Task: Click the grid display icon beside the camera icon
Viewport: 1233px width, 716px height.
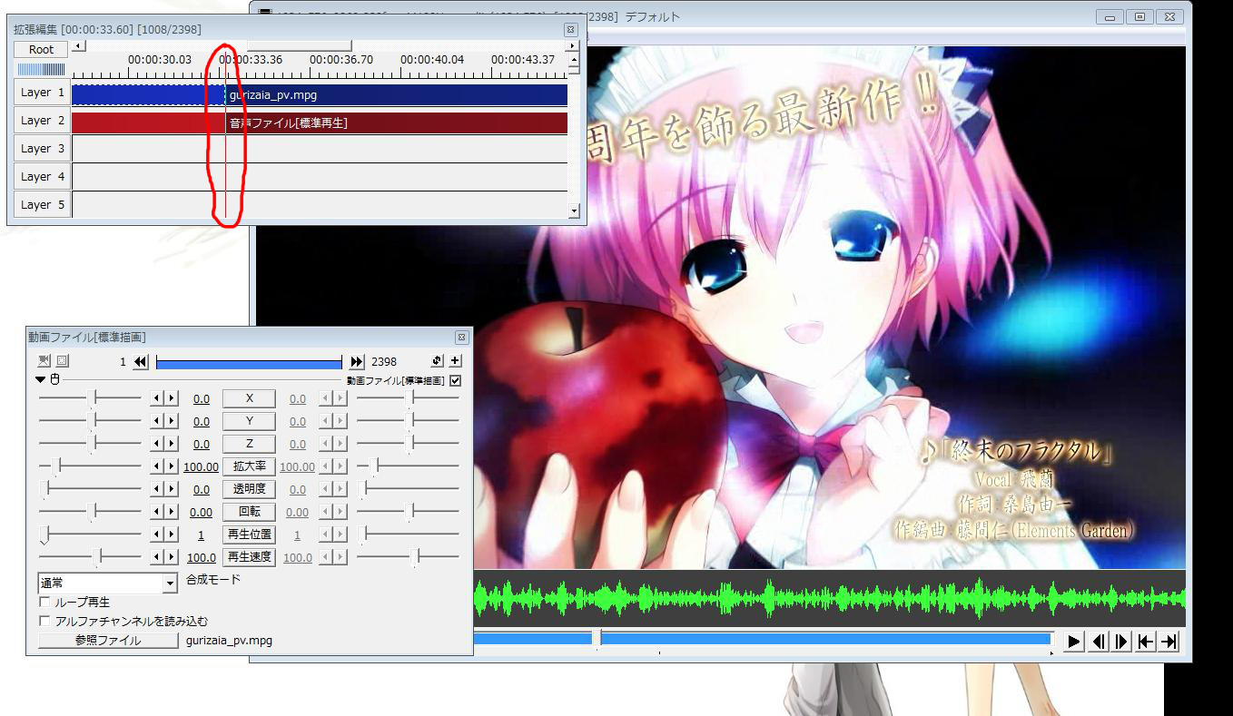Action: click(62, 361)
